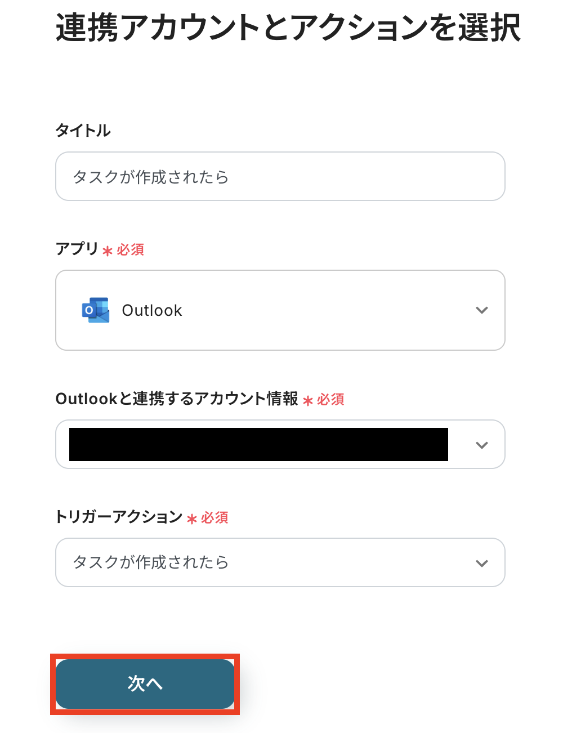Image resolution: width=572 pixels, height=733 pixels.
Task: Click the 次へ button
Action: [145, 683]
